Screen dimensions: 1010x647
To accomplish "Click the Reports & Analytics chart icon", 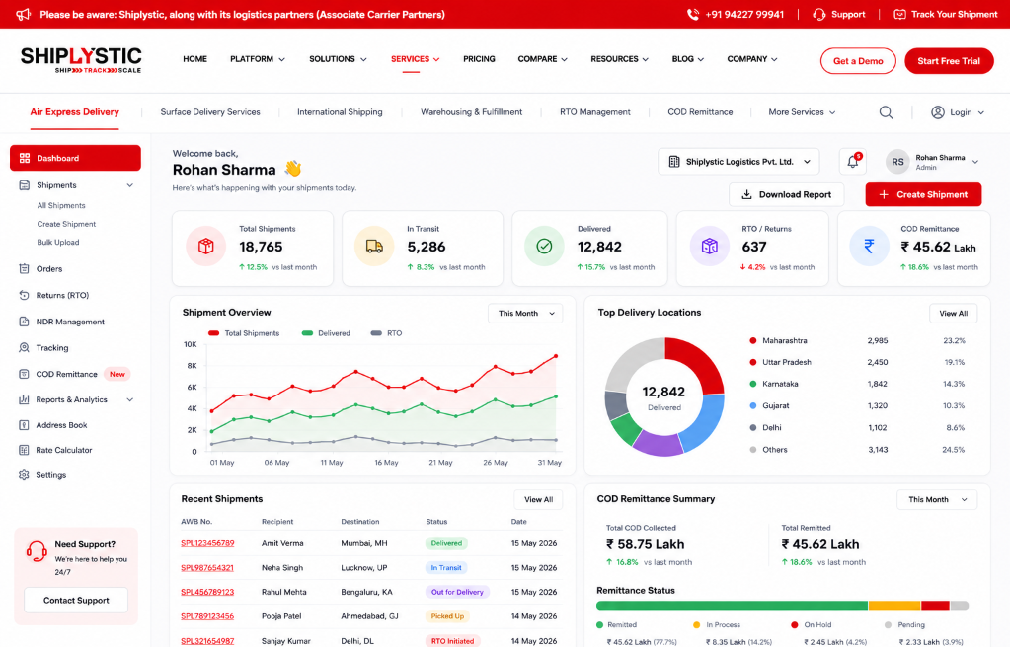I will pos(25,399).
